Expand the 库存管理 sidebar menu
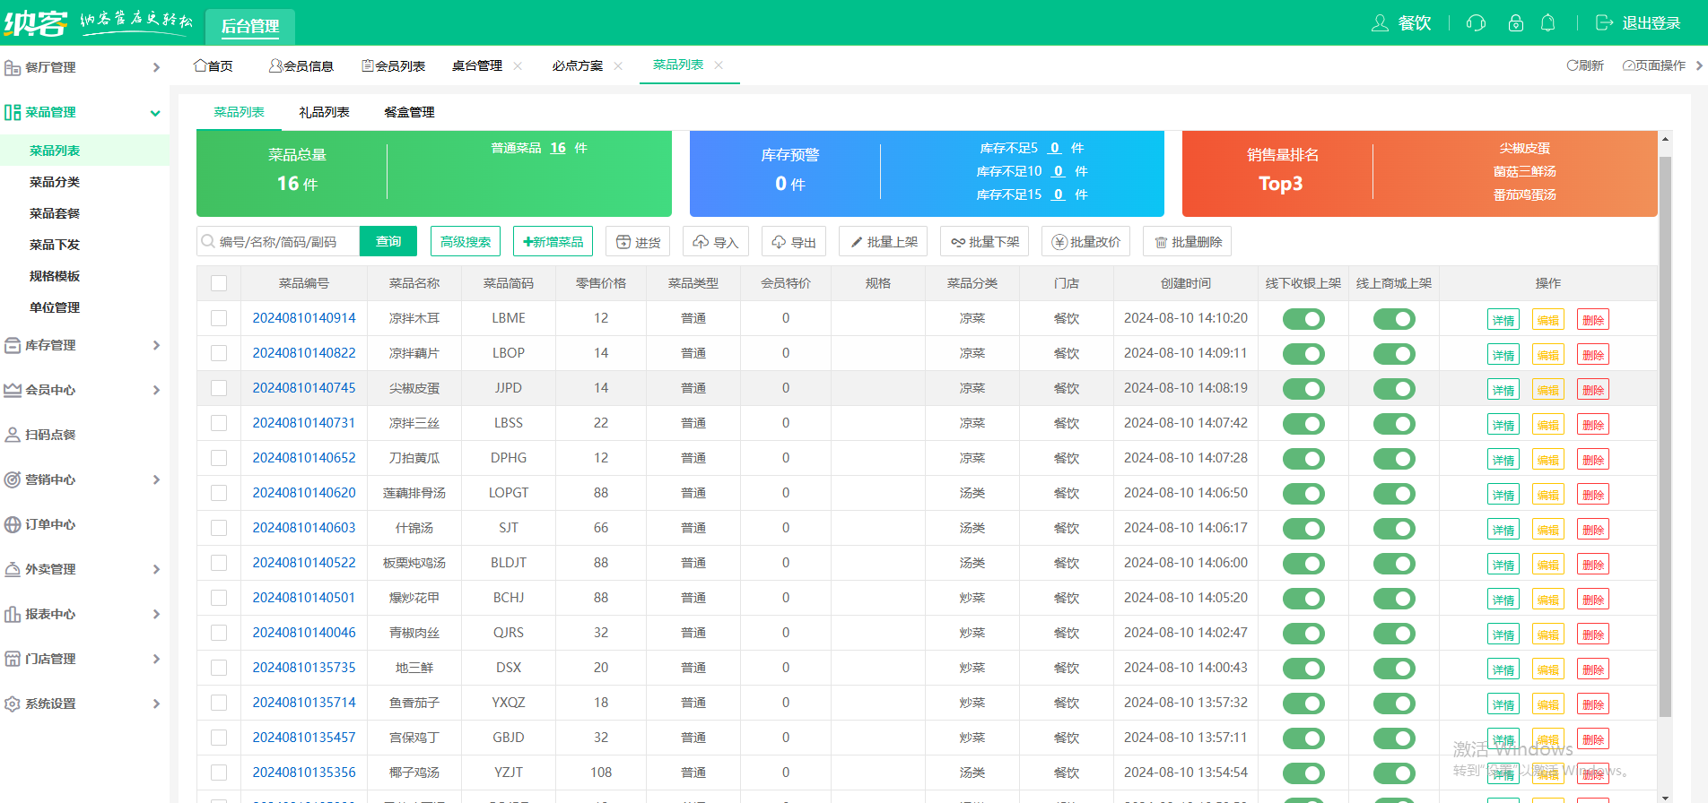Viewport: 1708px width, 803px height. click(x=84, y=345)
